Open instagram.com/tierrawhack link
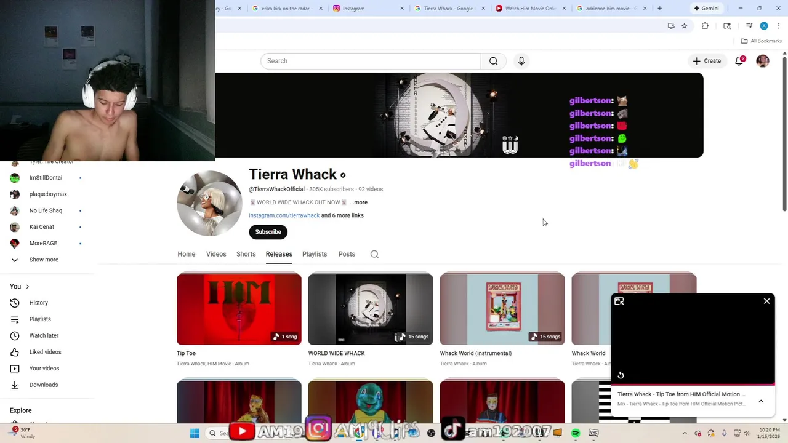Screen dimensions: 788x443 [x=284, y=215]
